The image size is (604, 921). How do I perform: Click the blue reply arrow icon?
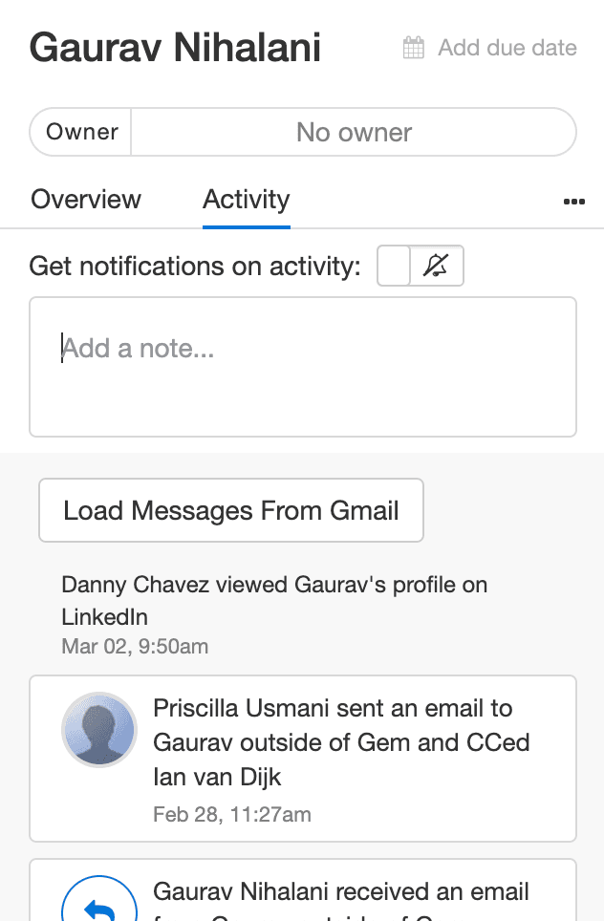click(99, 898)
